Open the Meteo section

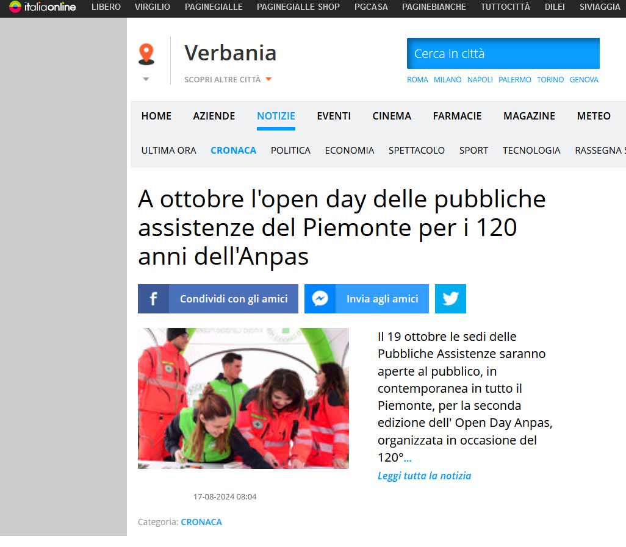[594, 116]
